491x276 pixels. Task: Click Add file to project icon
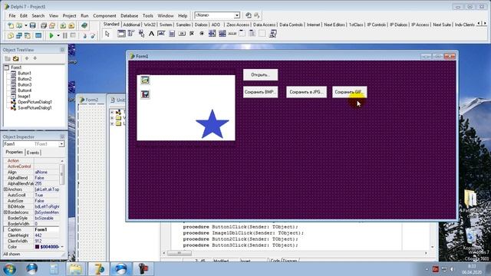coord(63,25)
